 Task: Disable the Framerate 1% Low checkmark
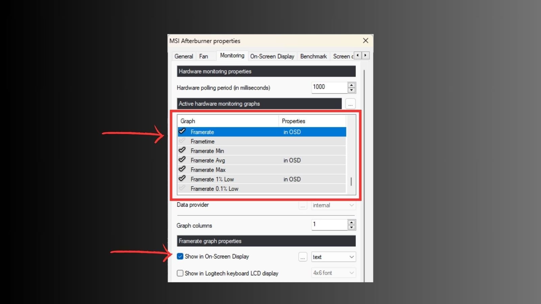182,179
